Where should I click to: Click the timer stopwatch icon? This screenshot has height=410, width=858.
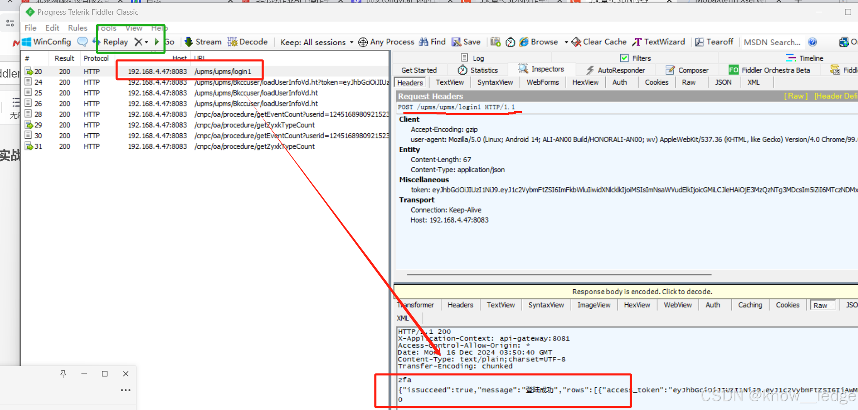click(x=510, y=42)
